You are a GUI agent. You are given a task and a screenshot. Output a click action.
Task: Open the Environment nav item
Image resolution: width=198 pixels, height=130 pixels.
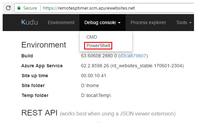coord(61,22)
